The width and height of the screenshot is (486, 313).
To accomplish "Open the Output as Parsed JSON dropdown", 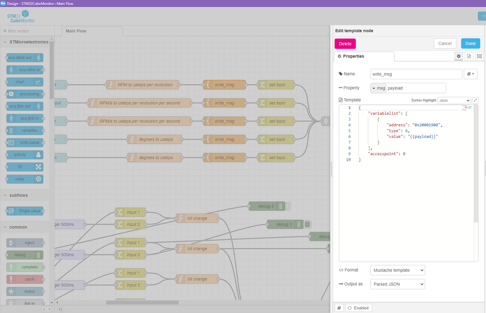I will click(x=397, y=284).
